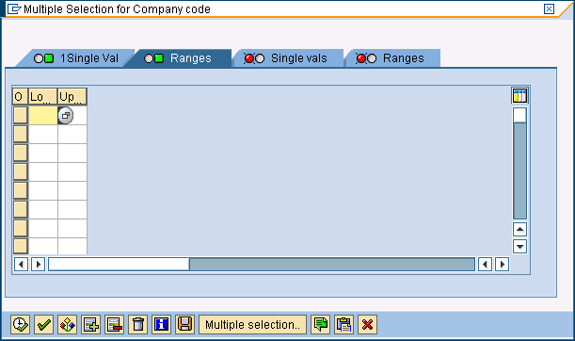Click the vertical scrollbar thumb

click(519, 115)
